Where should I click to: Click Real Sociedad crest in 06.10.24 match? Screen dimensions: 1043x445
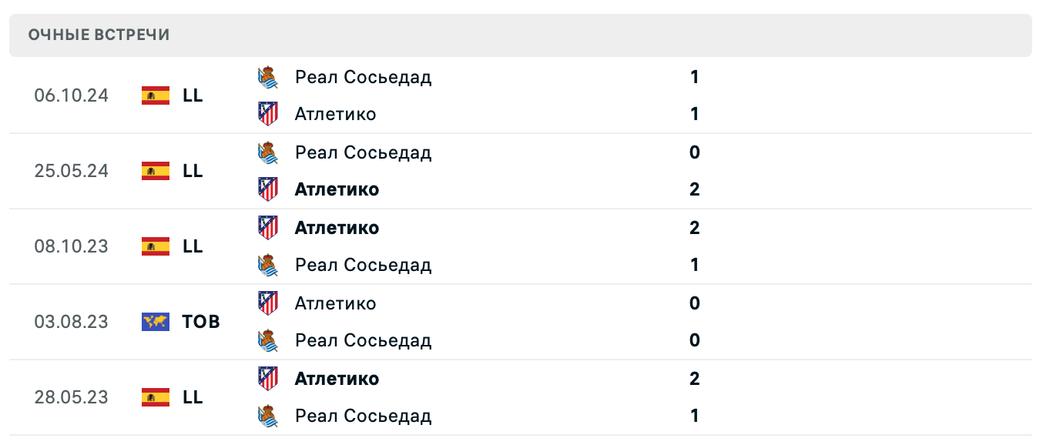point(267,77)
